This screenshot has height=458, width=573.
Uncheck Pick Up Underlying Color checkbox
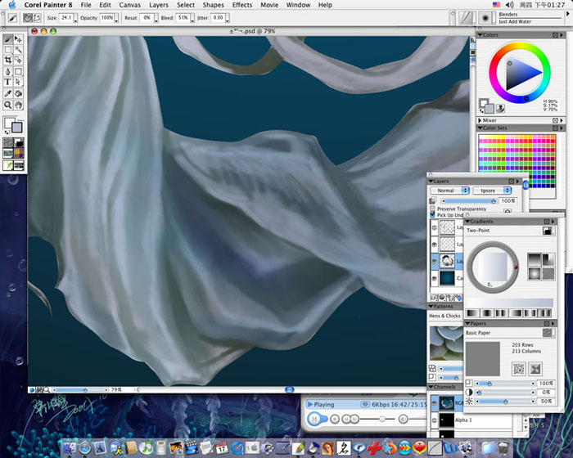coord(432,215)
